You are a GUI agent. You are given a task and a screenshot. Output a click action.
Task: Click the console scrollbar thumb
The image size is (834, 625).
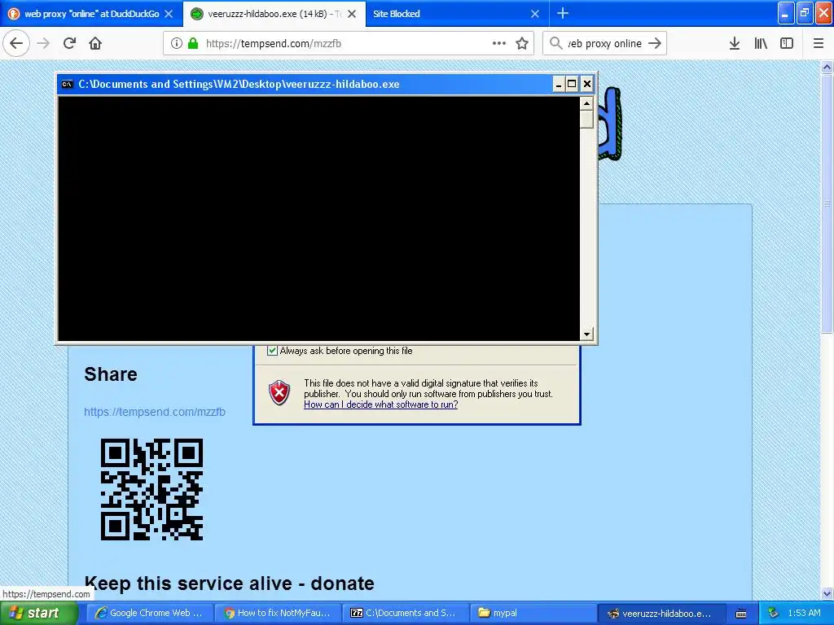[586, 119]
